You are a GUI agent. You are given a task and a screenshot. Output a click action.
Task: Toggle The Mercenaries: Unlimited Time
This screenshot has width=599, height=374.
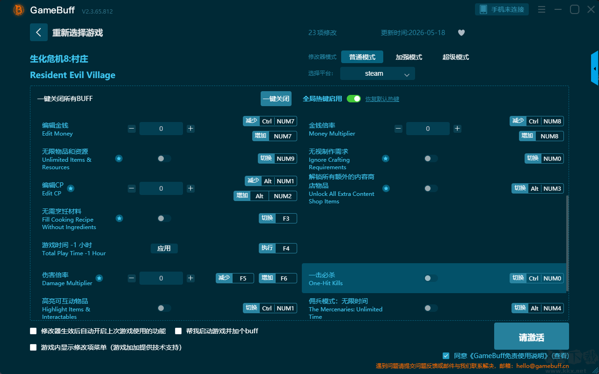pos(431,308)
